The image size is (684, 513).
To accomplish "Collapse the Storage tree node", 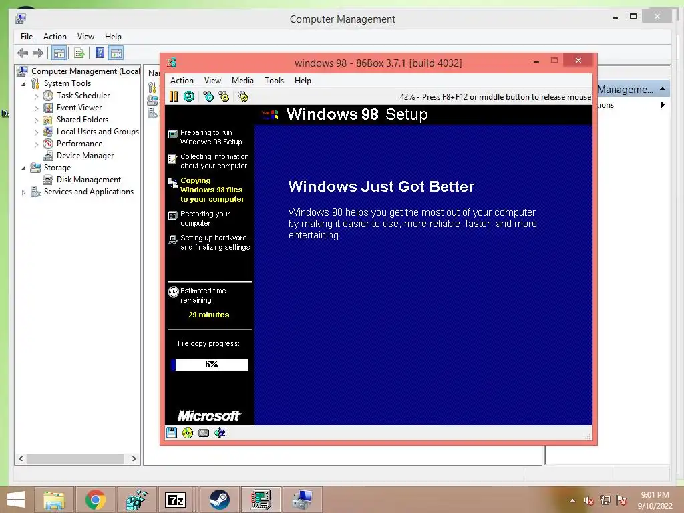I will click(23, 168).
